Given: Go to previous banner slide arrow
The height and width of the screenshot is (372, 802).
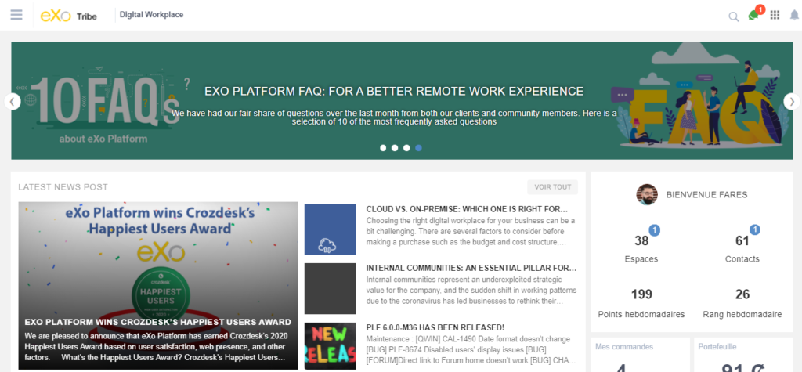Looking at the screenshot, I should tap(13, 101).
